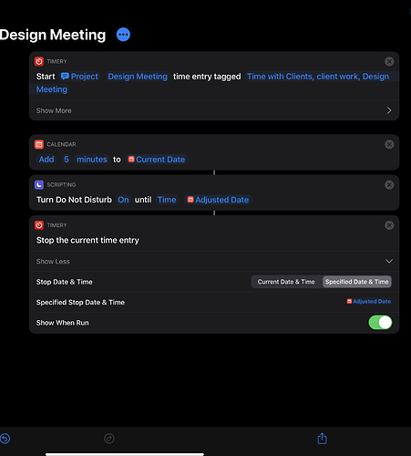411x456 pixels.
Task: Tap the Adjusted Date variable in Do Not Disturb
Action: coord(219,200)
